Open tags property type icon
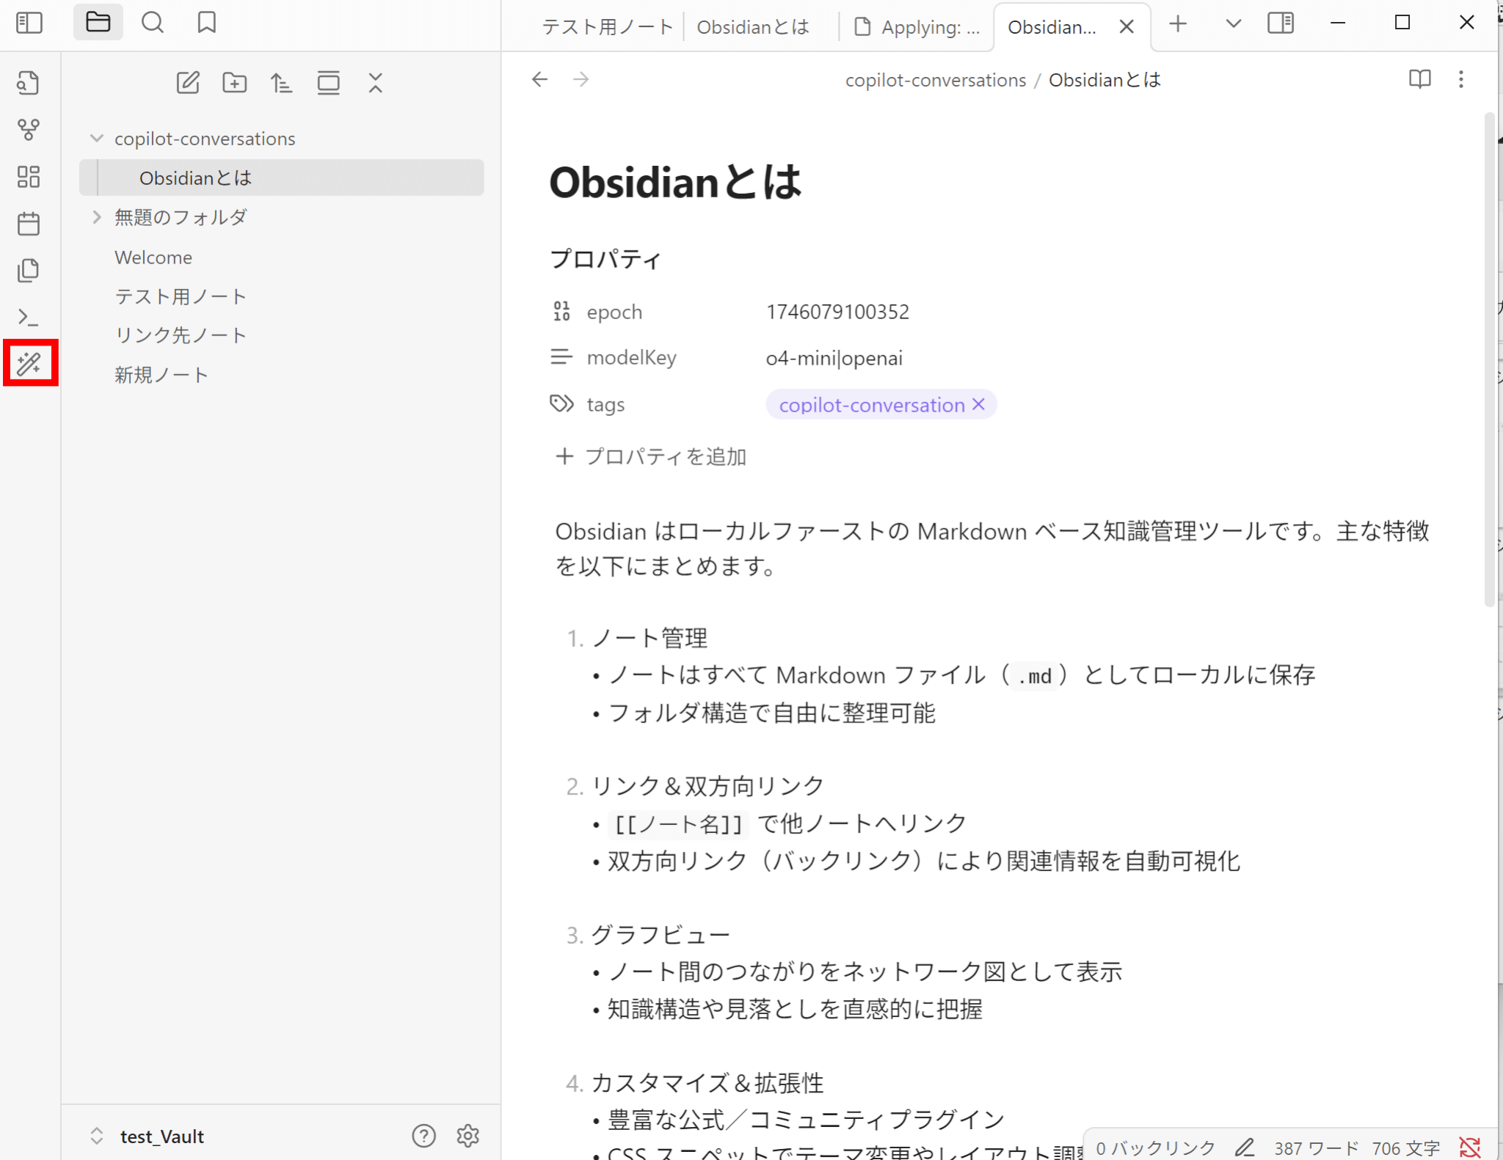 561,404
